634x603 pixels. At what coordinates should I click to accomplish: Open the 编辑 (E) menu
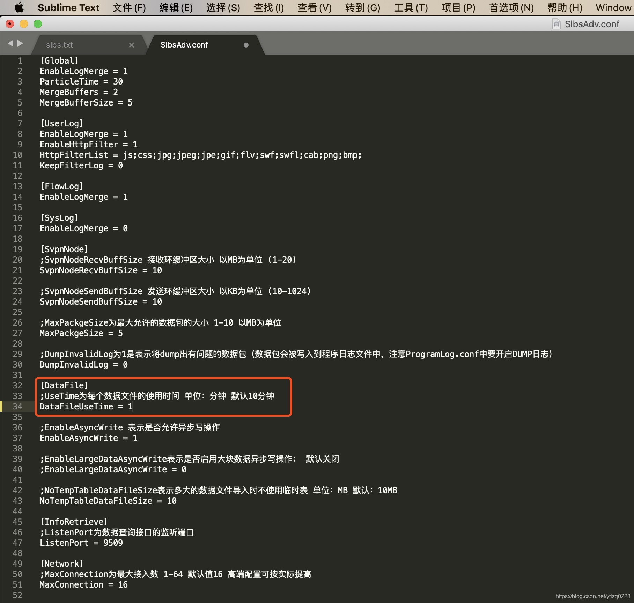[176, 7]
